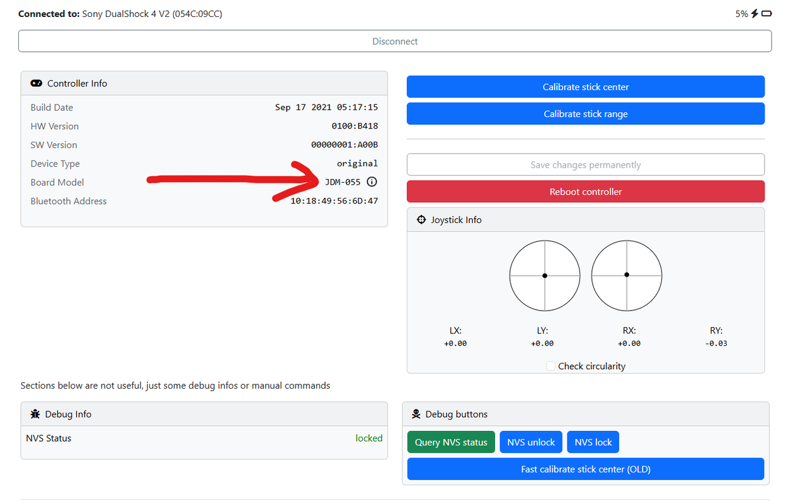The width and height of the screenshot is (786, 504).
Task: Click the JDM-055 board model value
Action: [x=343, y=183]
